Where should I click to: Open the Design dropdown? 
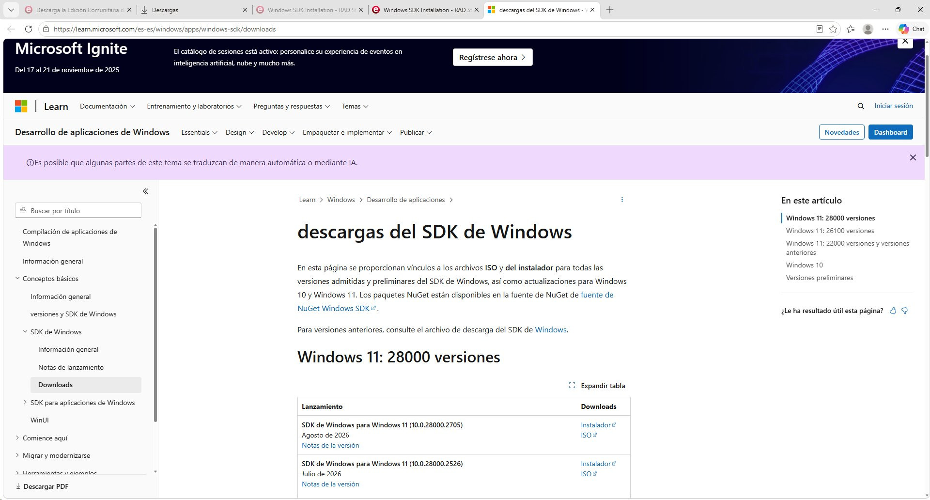pos(240,132)
